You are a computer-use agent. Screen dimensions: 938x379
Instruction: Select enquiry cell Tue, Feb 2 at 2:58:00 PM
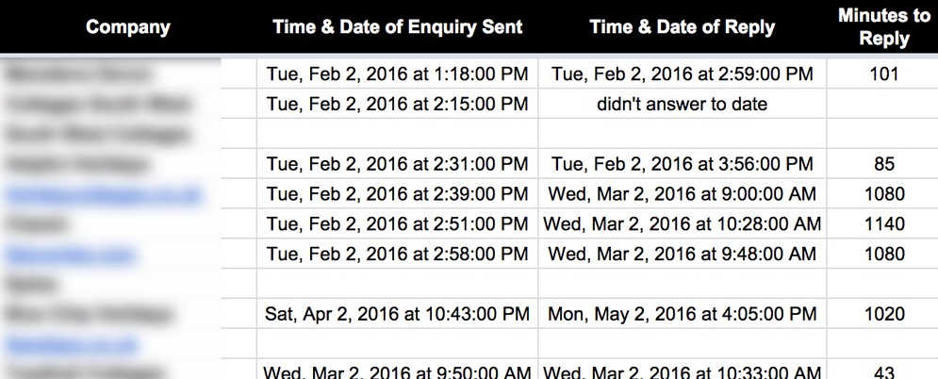(x=398, y=254)
